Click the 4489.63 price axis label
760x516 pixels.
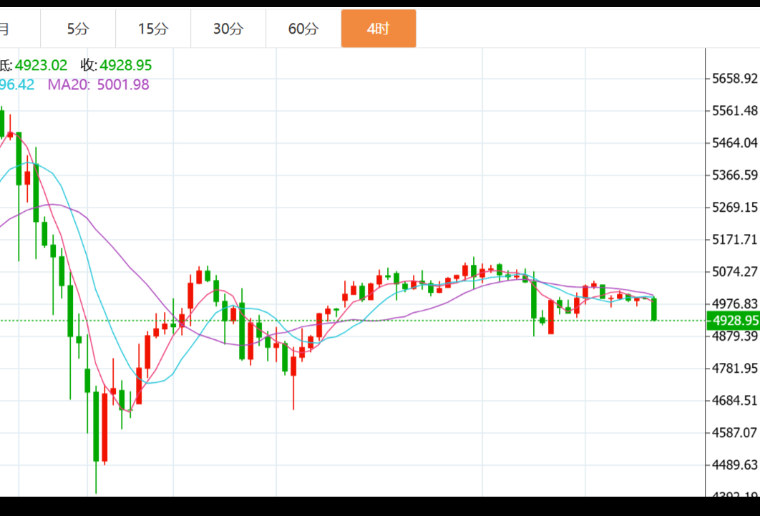735,464
